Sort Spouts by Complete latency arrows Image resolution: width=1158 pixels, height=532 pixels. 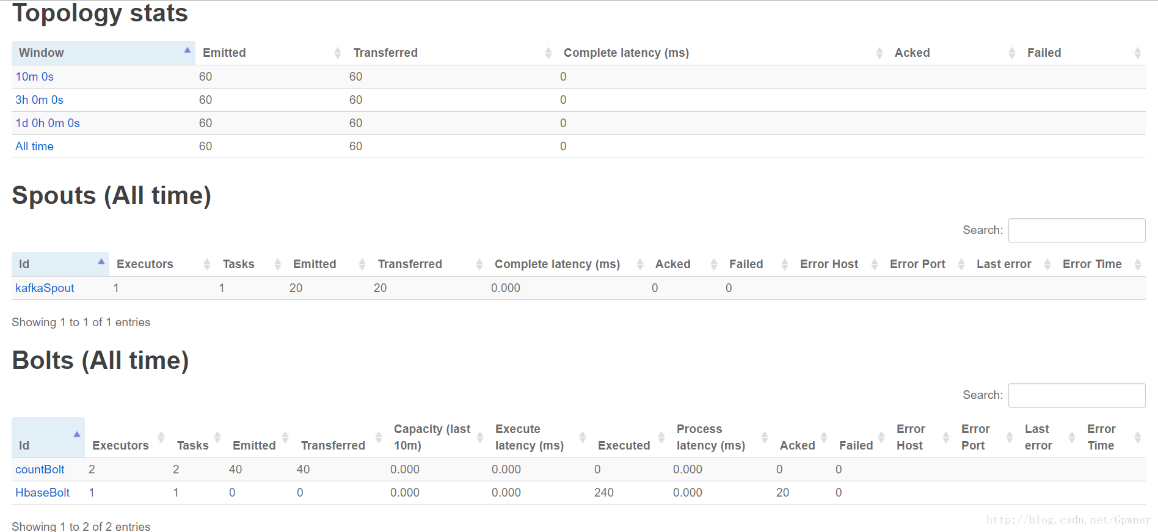pyautogui.click(x=640, y=264)
